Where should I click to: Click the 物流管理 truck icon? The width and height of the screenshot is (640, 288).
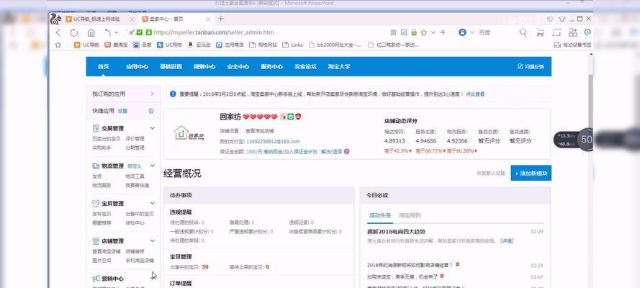pos(96,166)
